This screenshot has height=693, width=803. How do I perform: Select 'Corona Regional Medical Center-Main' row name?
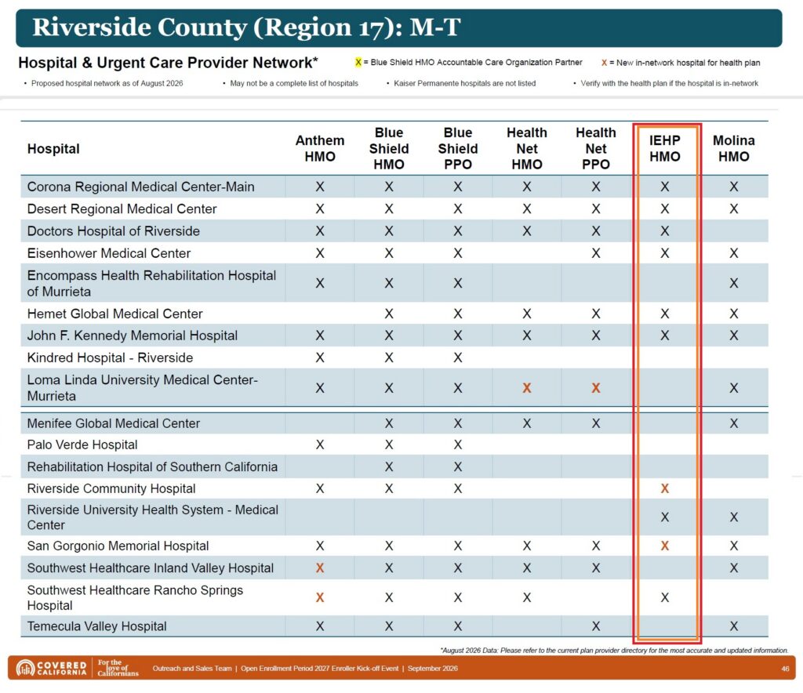(x=141, y=187)
